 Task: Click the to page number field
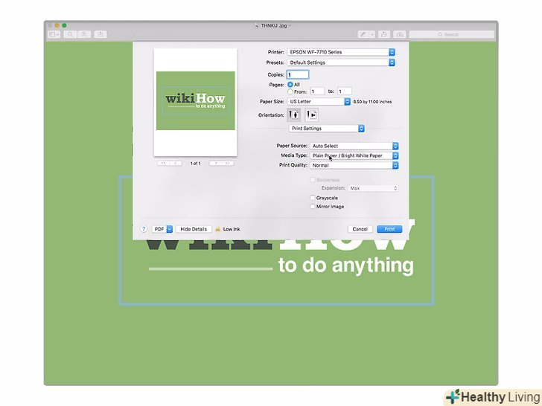click(x=345, y=91)
